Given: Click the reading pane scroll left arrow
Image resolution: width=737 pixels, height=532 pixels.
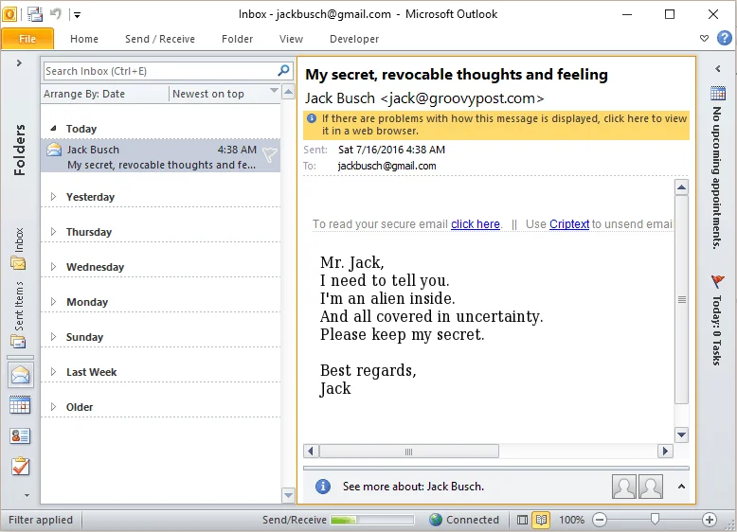Looking at the screenshot, I should coord(311,452).
